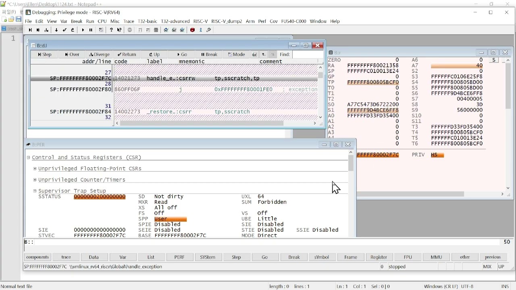Click the Step Over icon in main toolbar

point(38,30)
